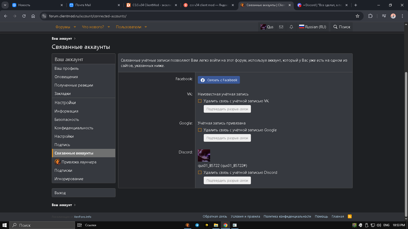Open the notifications bell icon
This screenshot has height=229, width=408.
coord(291,27)
